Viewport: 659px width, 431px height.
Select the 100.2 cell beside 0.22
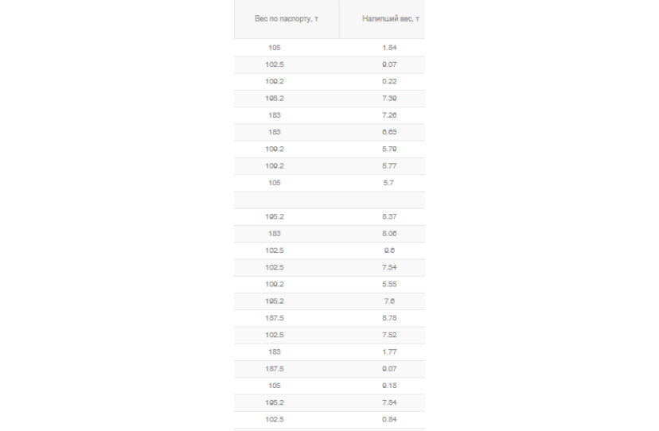coord(275,81)
